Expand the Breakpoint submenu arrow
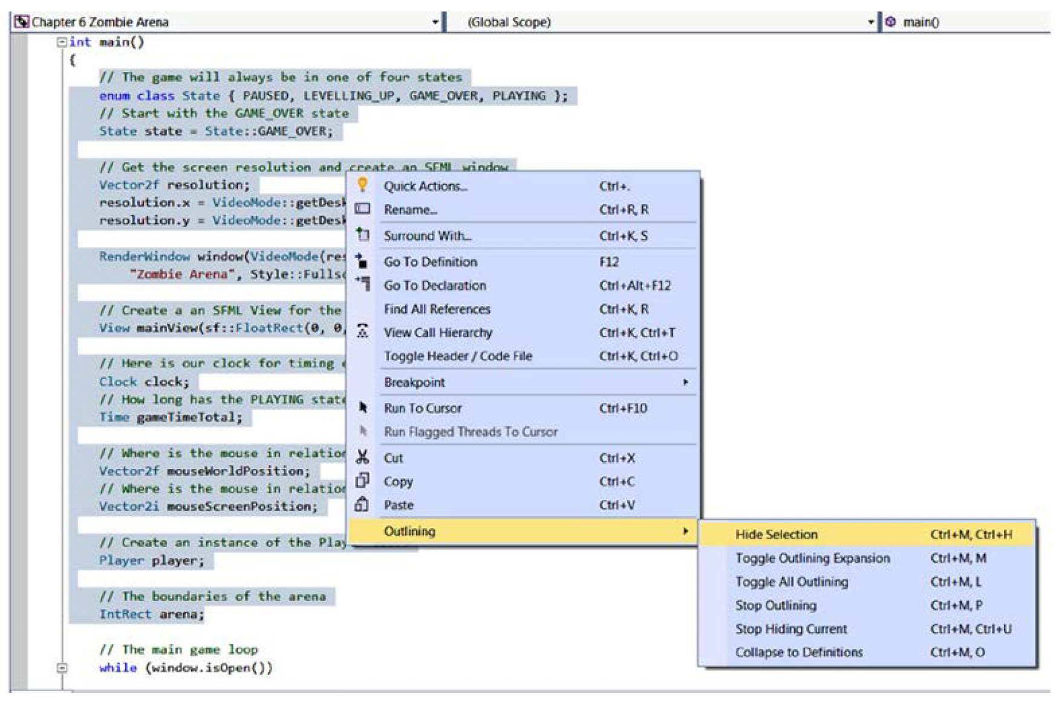 click(x=685, y=382)
